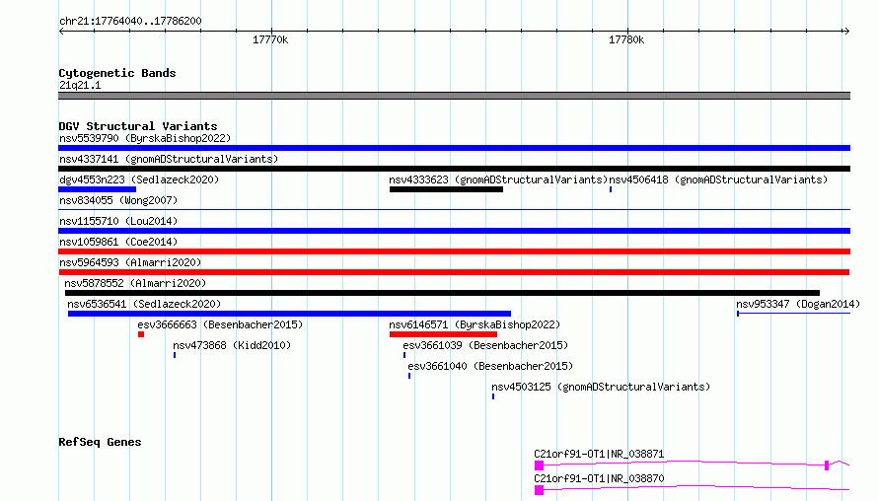Click the nsv4337141 (gnomADStructuralVariants) label
Image resolution: width=878 pixels, height=501 pixels.
tap(169, 159)
